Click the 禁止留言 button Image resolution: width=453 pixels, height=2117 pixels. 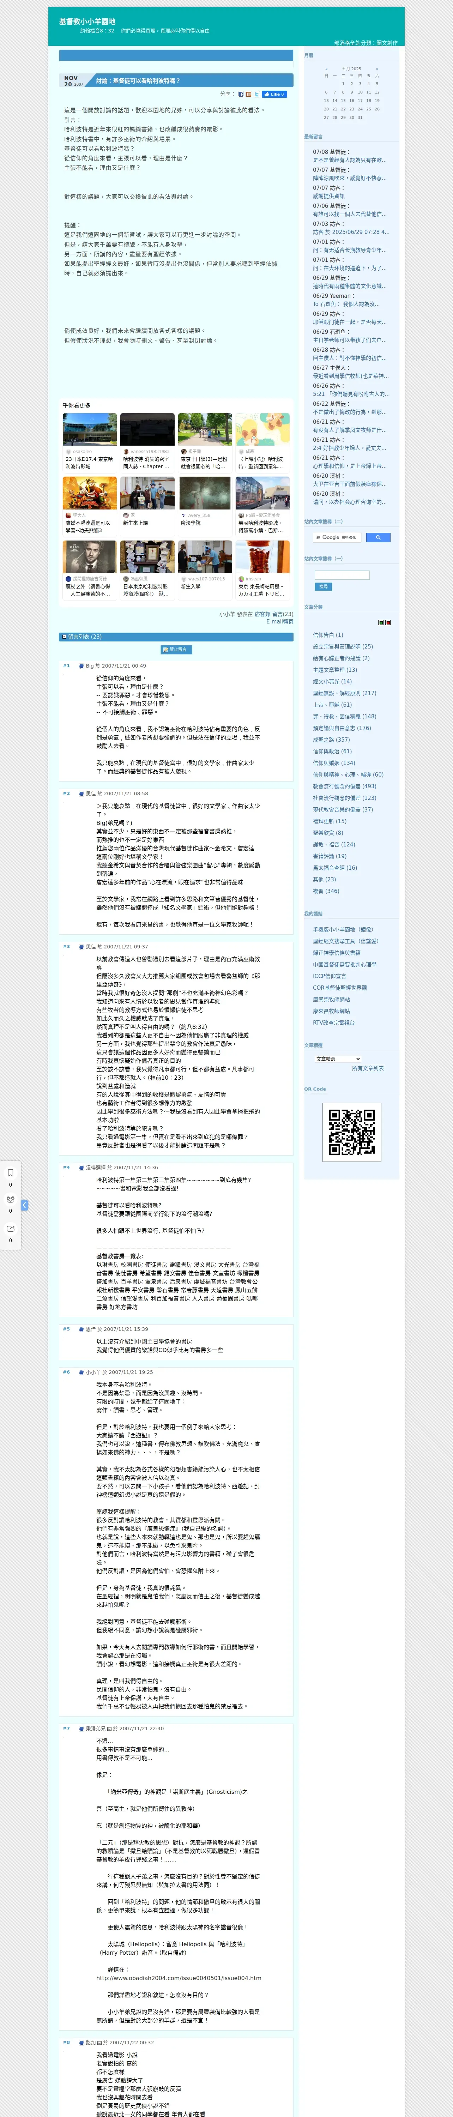tap(176, 649)
